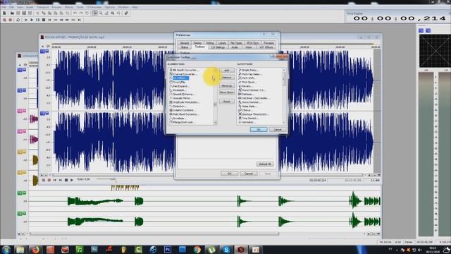Select Reverb in current tools list

(x=246, y=86)
